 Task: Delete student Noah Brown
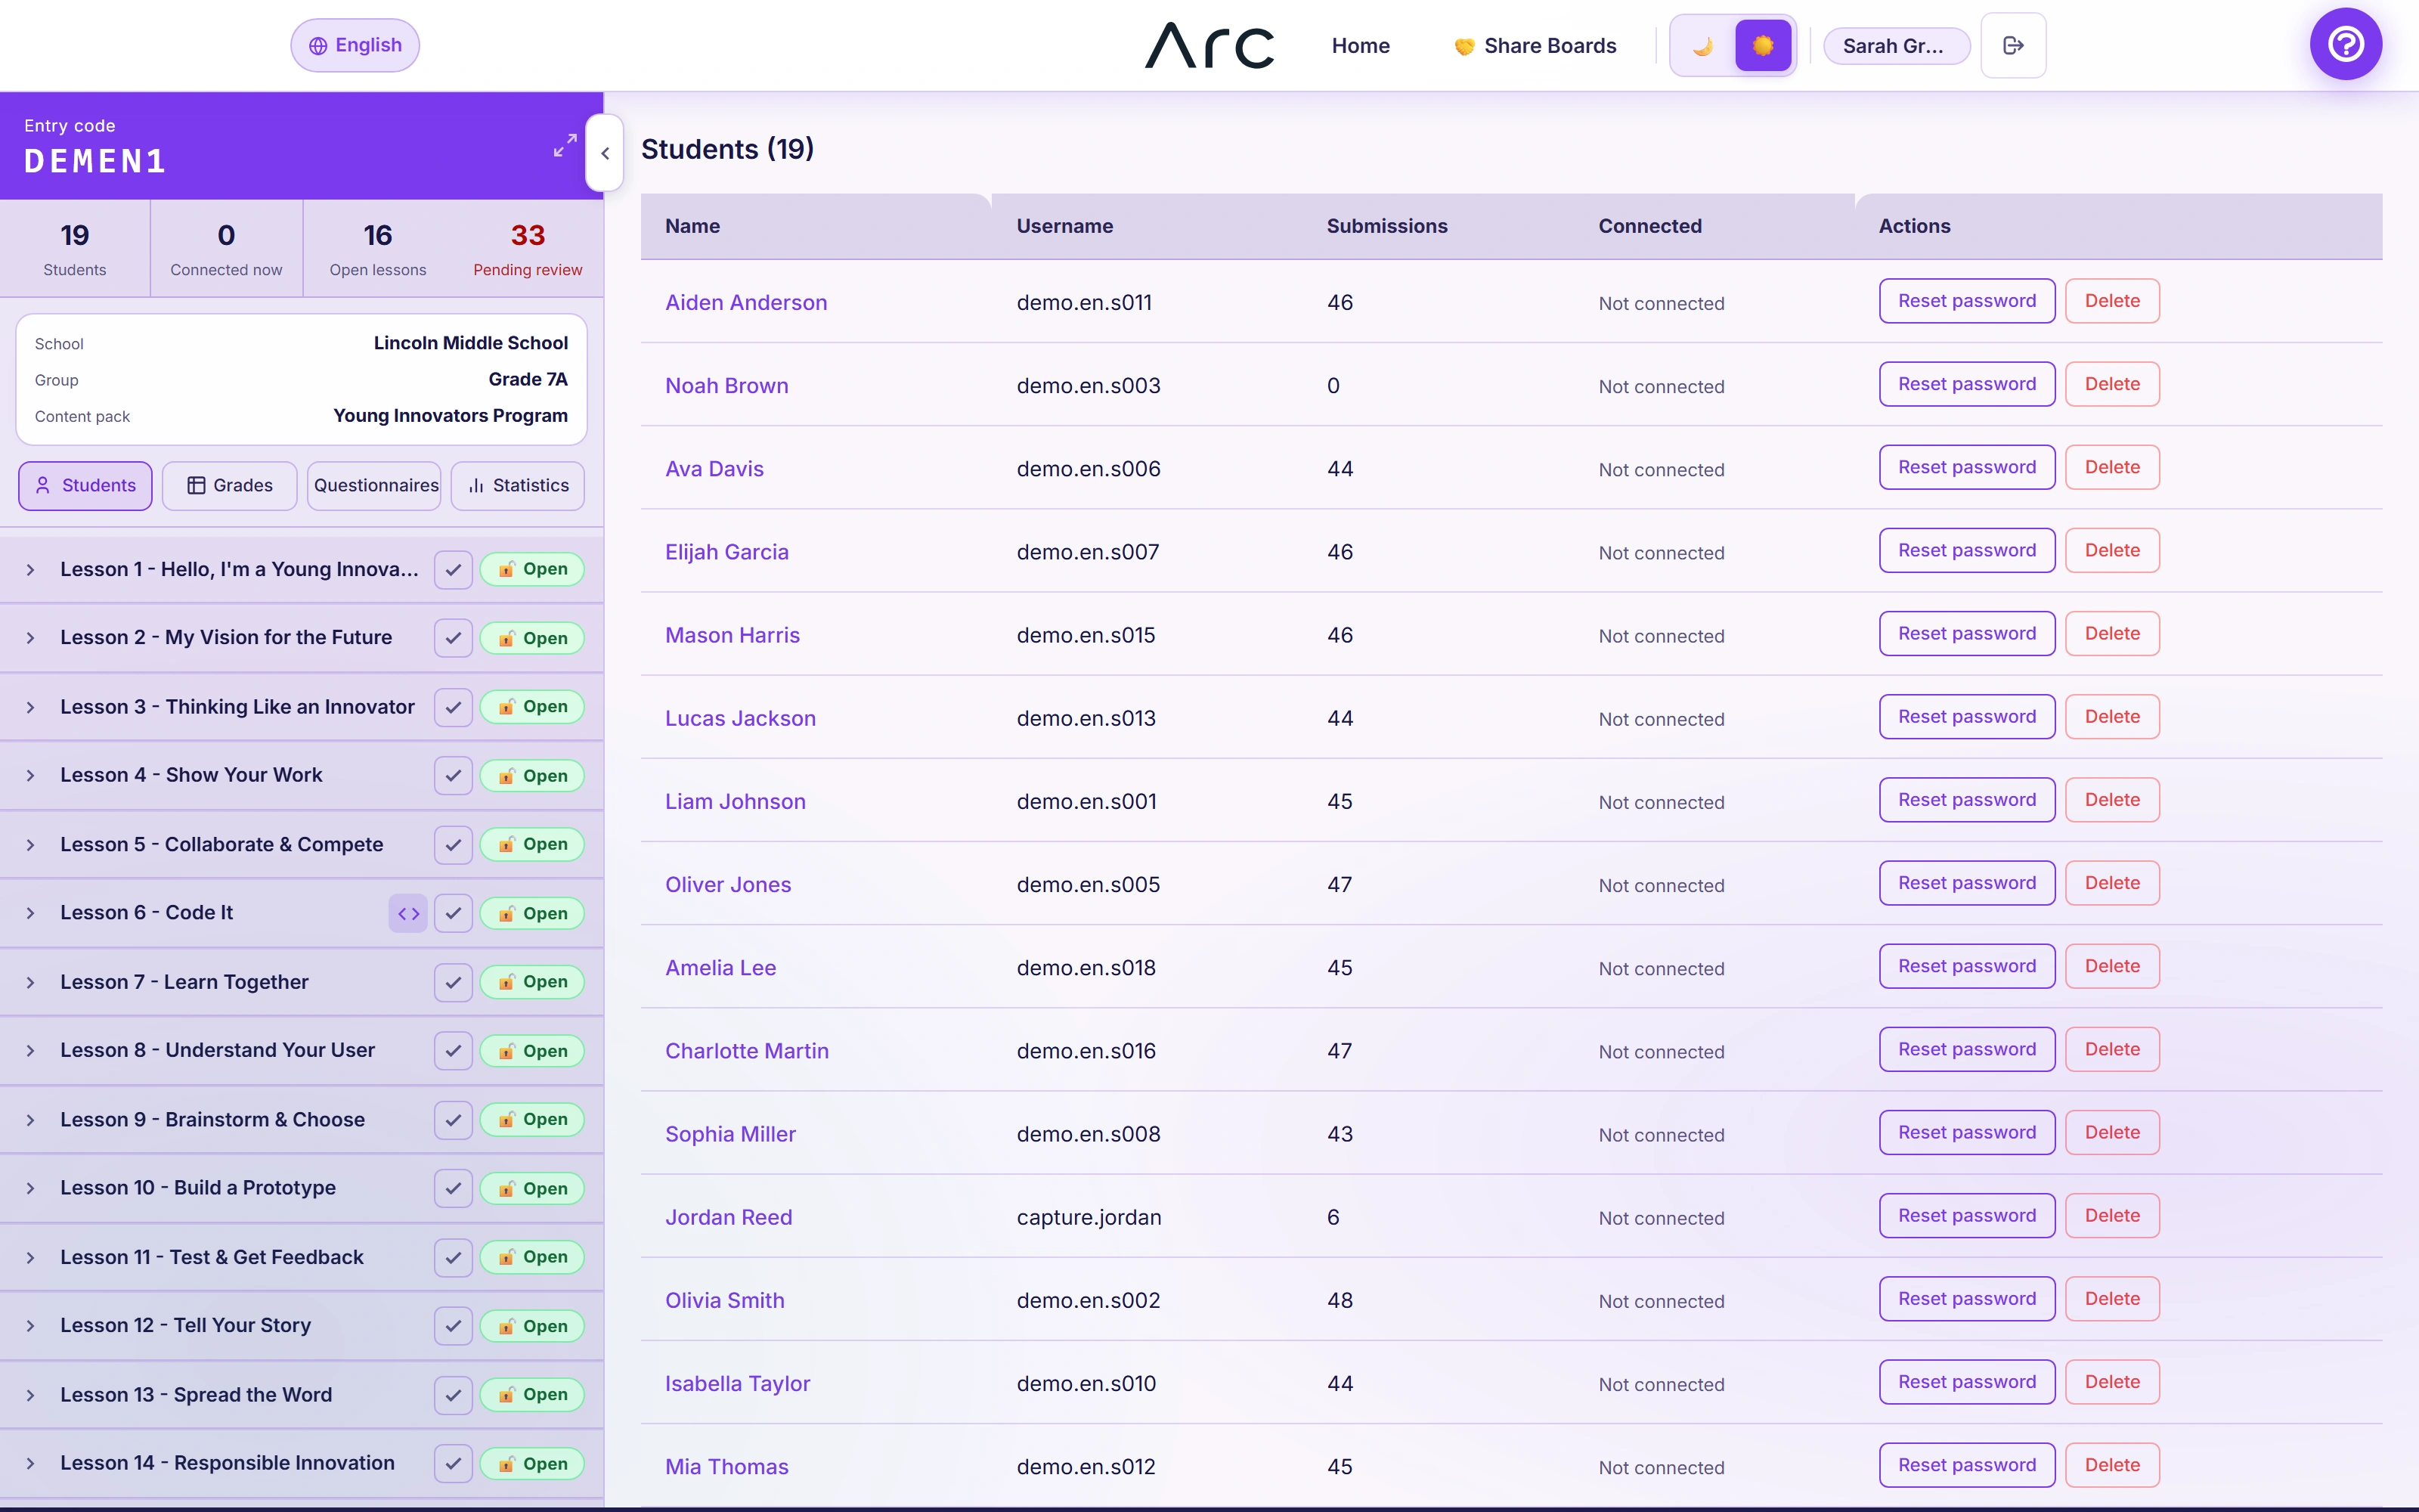tap(2112, 384)
